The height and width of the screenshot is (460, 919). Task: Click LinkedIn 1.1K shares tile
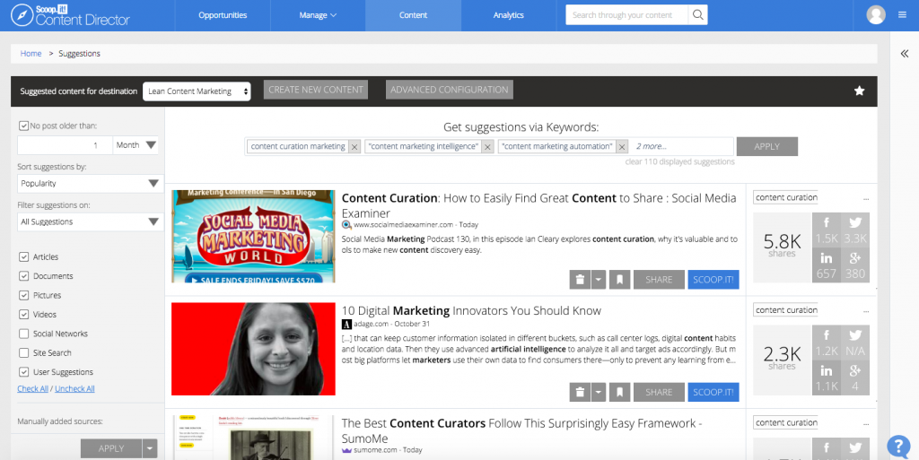click(x=827, y=378)
